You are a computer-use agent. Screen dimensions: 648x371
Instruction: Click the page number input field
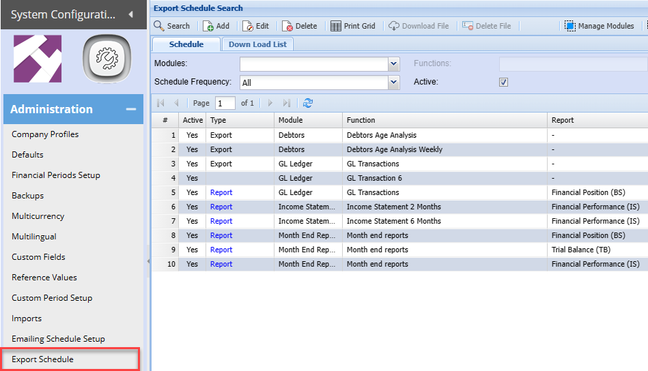click(225, 103)
